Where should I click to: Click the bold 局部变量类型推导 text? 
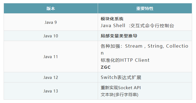pos(119,36)
